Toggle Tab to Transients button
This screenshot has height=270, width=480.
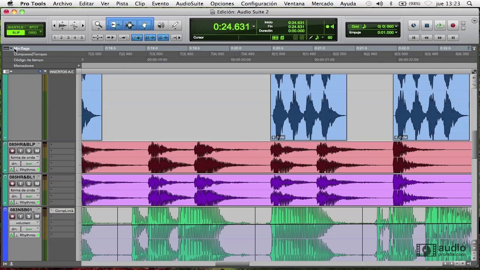coord(111,37)
